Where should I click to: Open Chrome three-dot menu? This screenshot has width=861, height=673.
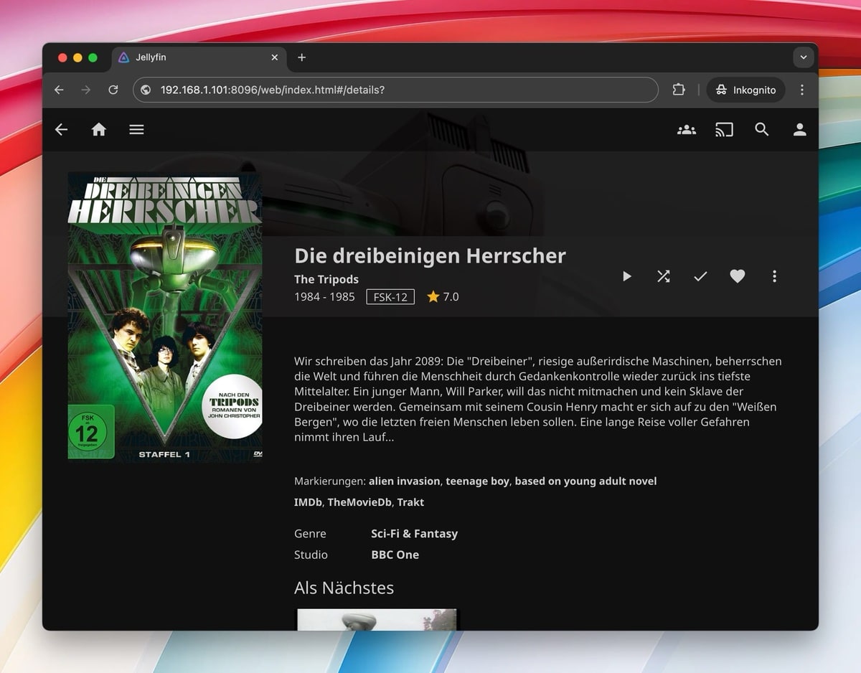point(802,90)
